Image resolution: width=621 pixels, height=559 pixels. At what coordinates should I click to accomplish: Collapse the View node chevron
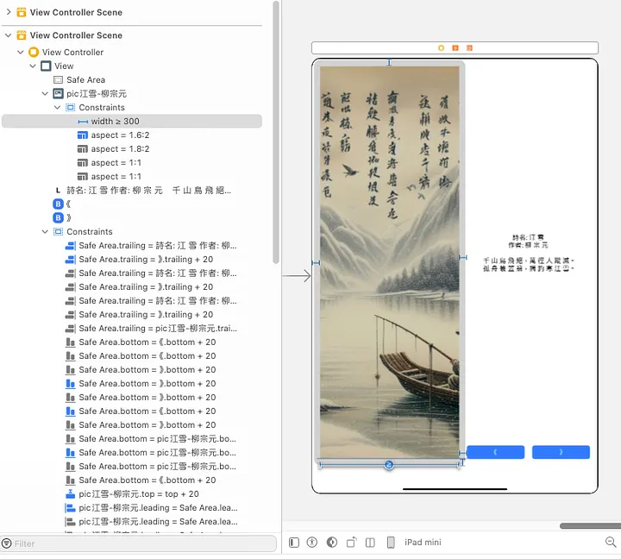click(x=33, y=66)
